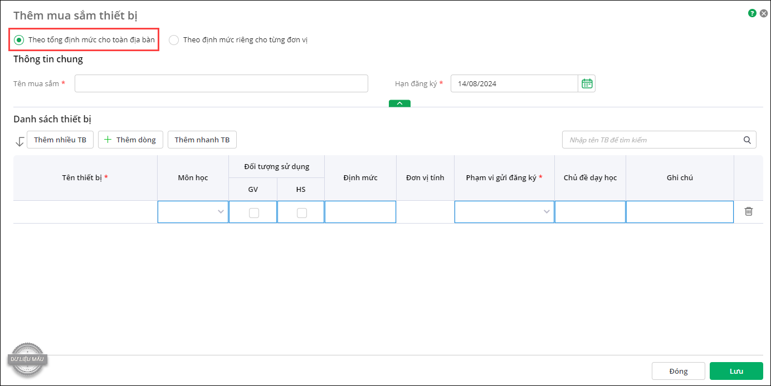Check the GV checkbox in the row
The height and width of the screenshot is (386, 771).
pyautogui.click(x=253, y=212)
